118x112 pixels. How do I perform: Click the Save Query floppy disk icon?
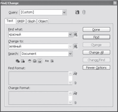(x=77, y=12)
